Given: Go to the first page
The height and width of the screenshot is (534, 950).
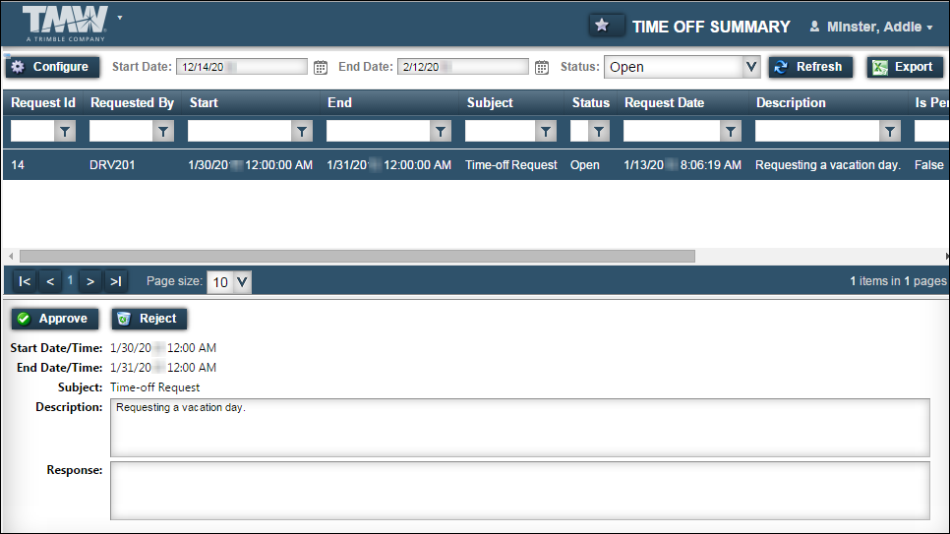Looking at the screenshot, I should (x=25, y=281).
